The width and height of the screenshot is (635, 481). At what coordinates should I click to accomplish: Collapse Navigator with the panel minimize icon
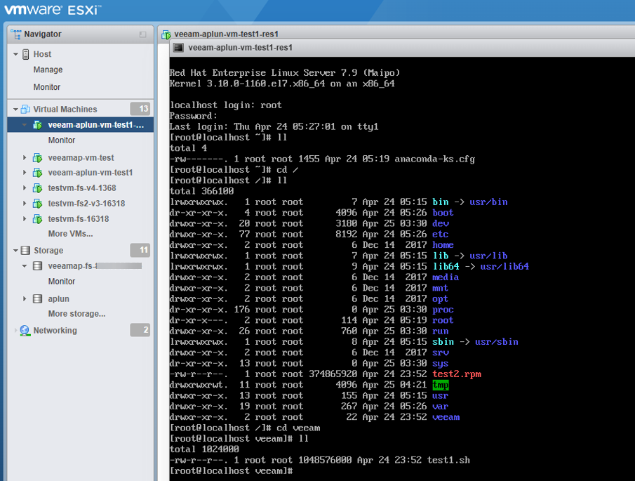click(x=142, y=34)
